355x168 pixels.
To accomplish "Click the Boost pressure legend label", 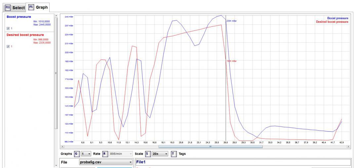I will [x=338, y=18].
